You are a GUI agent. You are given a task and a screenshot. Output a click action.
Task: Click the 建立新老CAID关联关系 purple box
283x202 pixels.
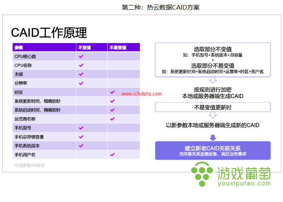tap(213, 151)
